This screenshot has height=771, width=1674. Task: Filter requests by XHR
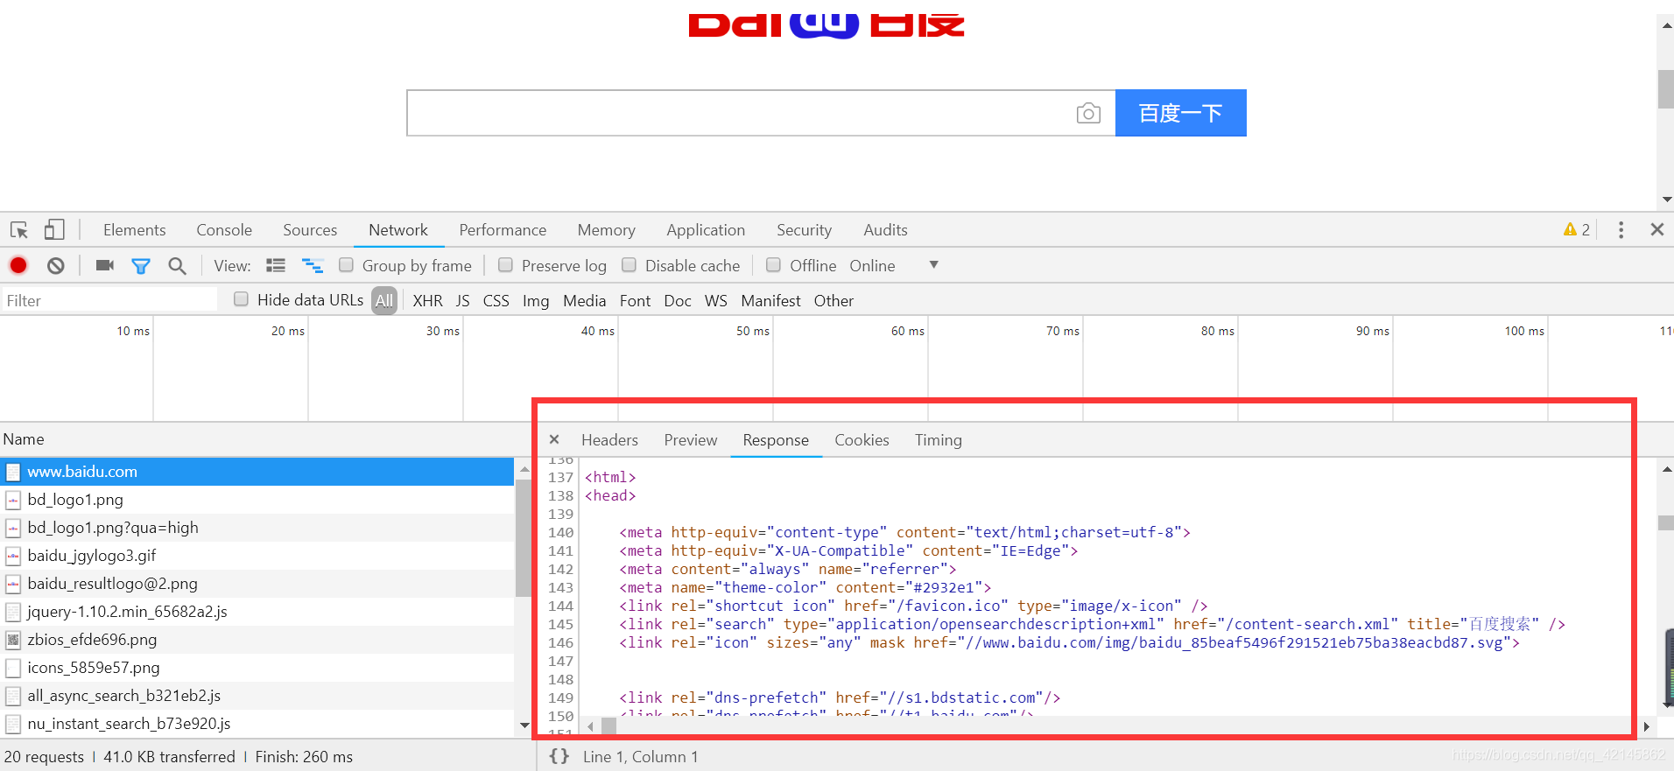coord(427,300)
